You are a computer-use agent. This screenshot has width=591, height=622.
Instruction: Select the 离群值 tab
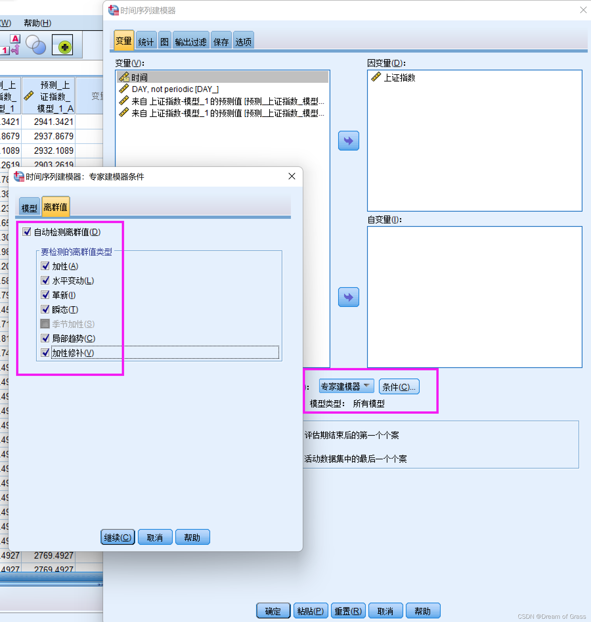(55, 207)
